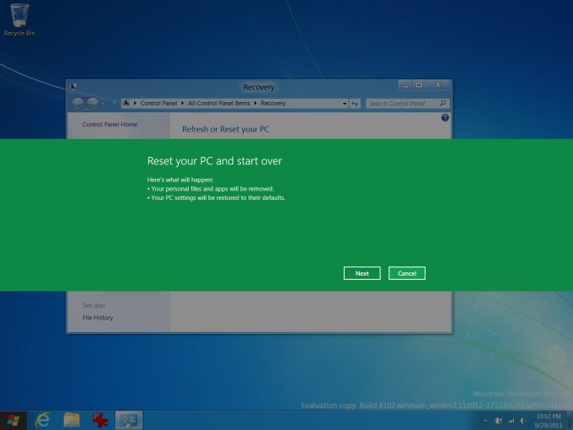573x430 pixels.
Task: Open the red puzzle piece taskbar app
Action: (99, 420)
